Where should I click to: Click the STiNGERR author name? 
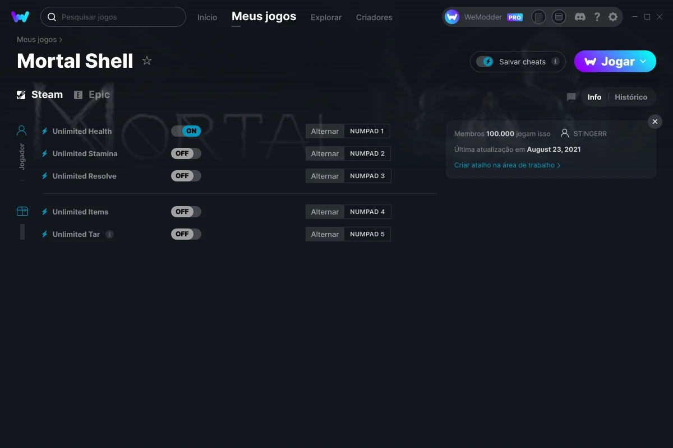(x=590, y=134)
